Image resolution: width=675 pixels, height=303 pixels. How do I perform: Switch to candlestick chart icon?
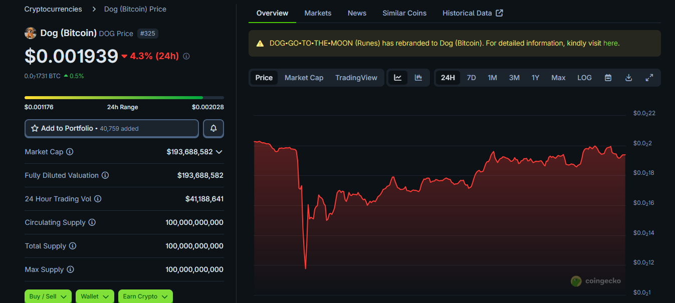418,78
